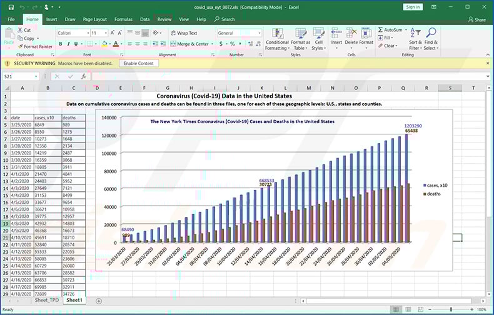Click the Paste clipboard icon
The image size is (494, 315).
tap(9, 34)
